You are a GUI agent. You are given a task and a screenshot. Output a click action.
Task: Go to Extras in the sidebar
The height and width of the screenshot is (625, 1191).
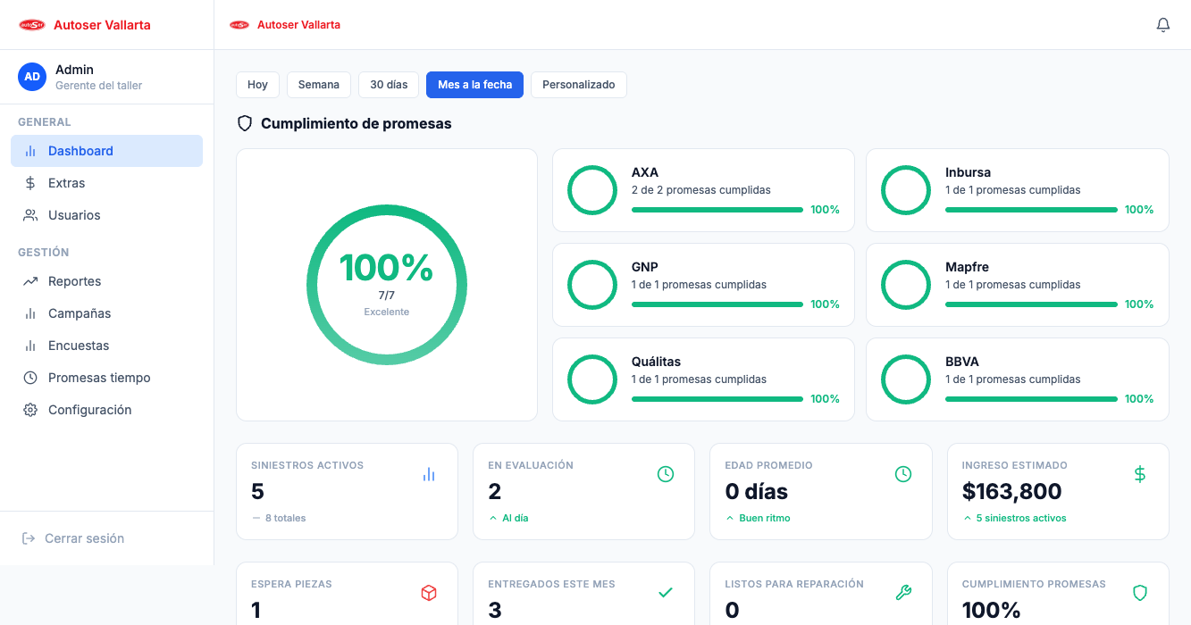(x=106, y=183)
